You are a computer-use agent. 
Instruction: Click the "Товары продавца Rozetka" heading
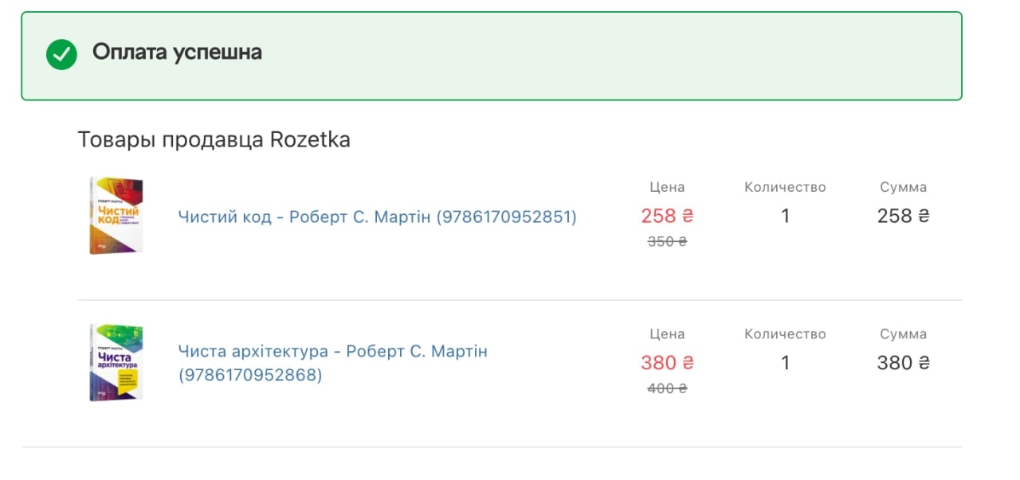click(214, 140)
